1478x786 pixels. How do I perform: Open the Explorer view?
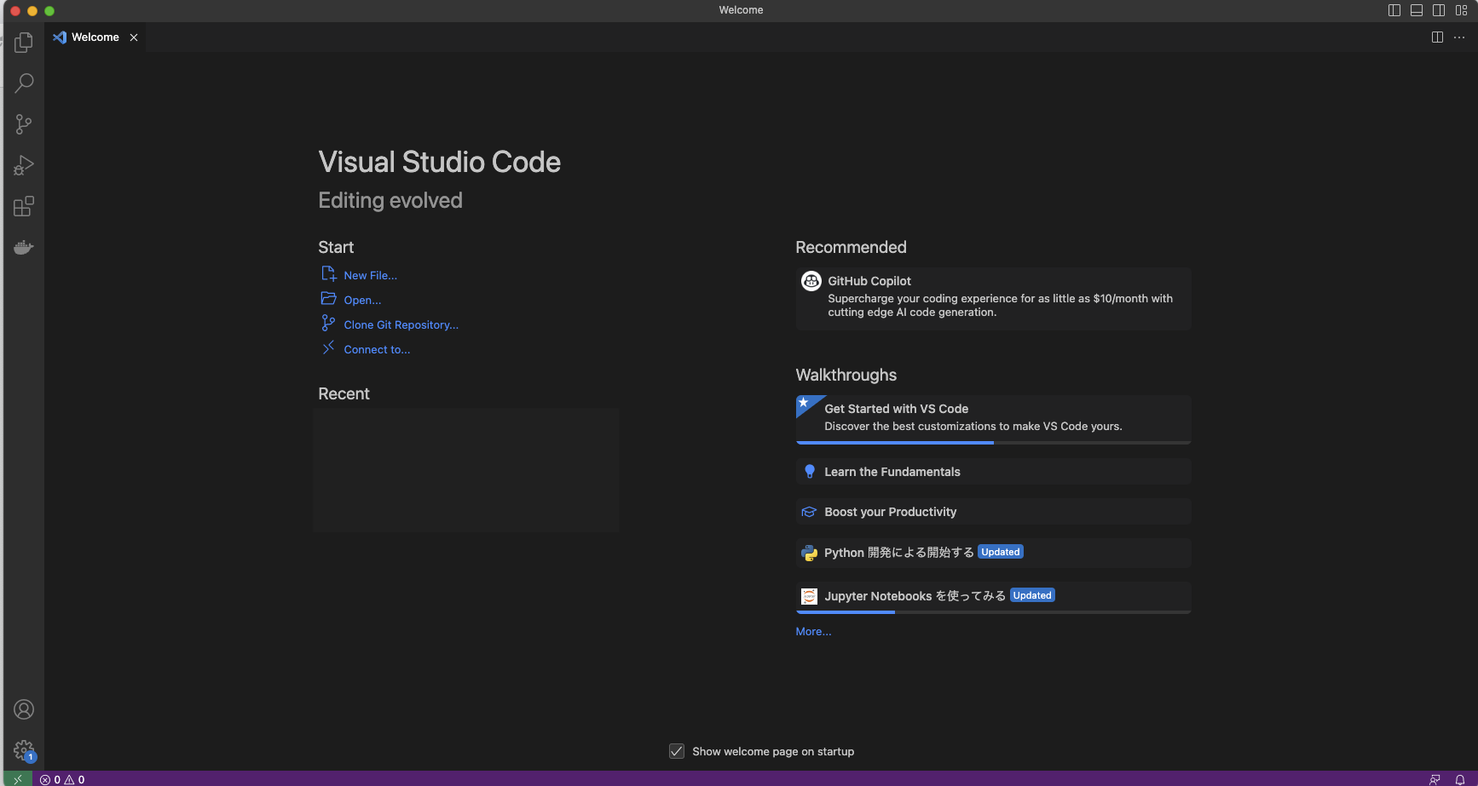coord(23,42)
